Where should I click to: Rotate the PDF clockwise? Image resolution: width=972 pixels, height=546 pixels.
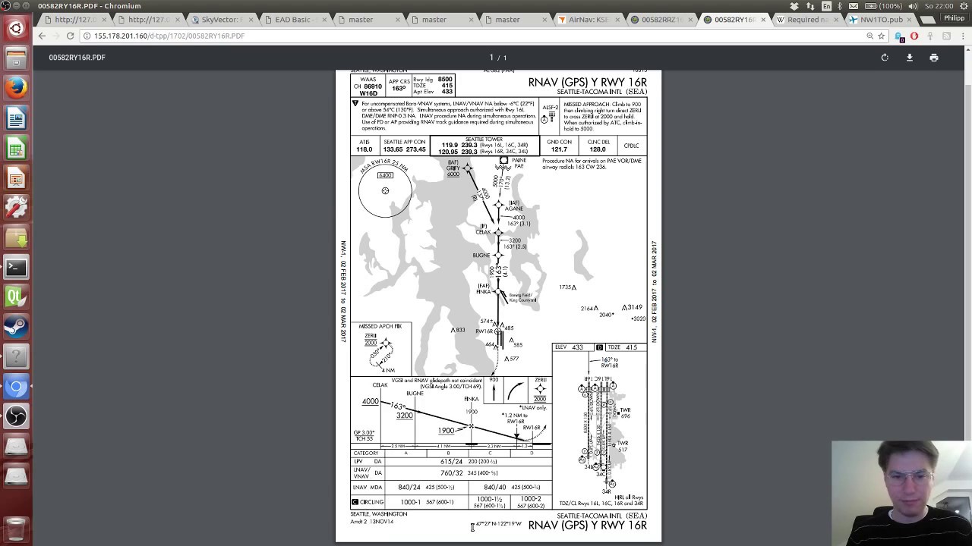click(x=885, y=58)
